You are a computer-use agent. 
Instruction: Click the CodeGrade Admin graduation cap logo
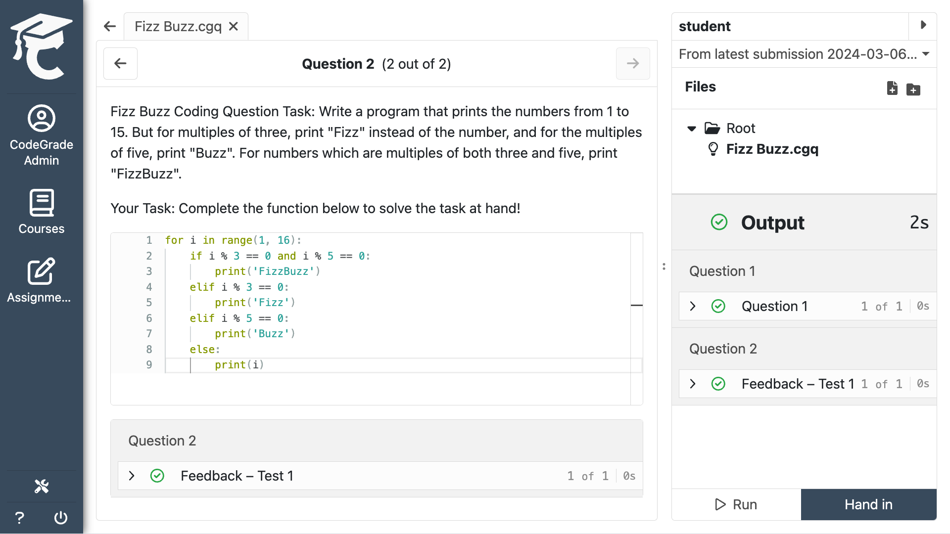pyautogui.click(x=41, y=45)
